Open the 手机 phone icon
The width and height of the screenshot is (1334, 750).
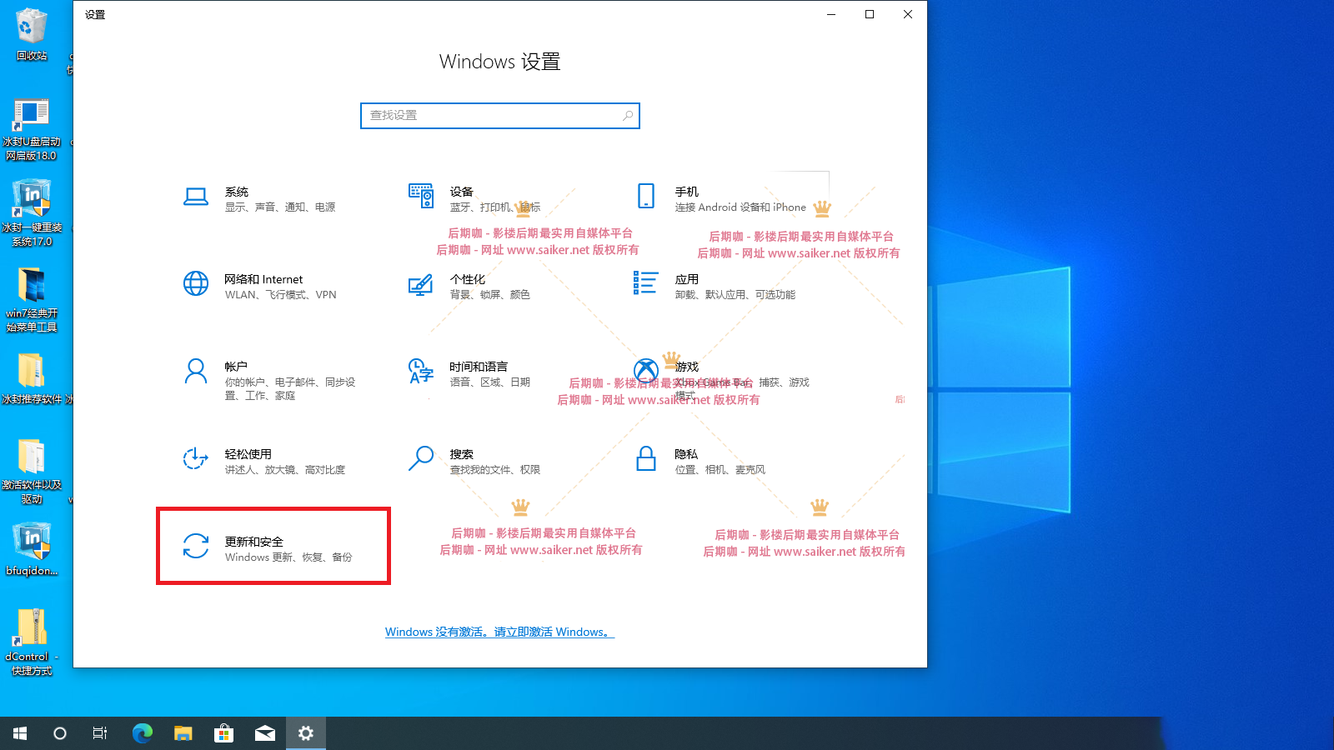[x=646, y=196]
